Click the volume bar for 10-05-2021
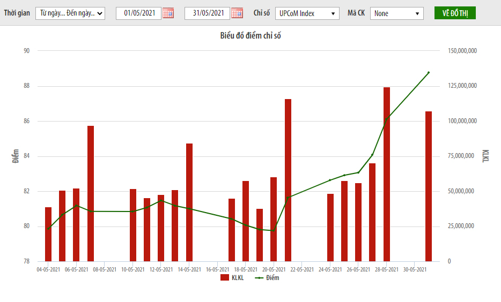This screenshot has width=501, height=302. click(x=133, y=225)
